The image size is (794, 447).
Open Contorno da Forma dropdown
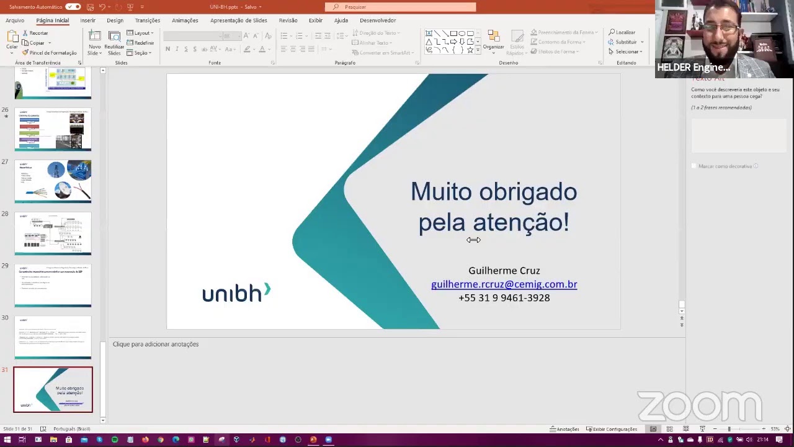[x=558, y=42]
